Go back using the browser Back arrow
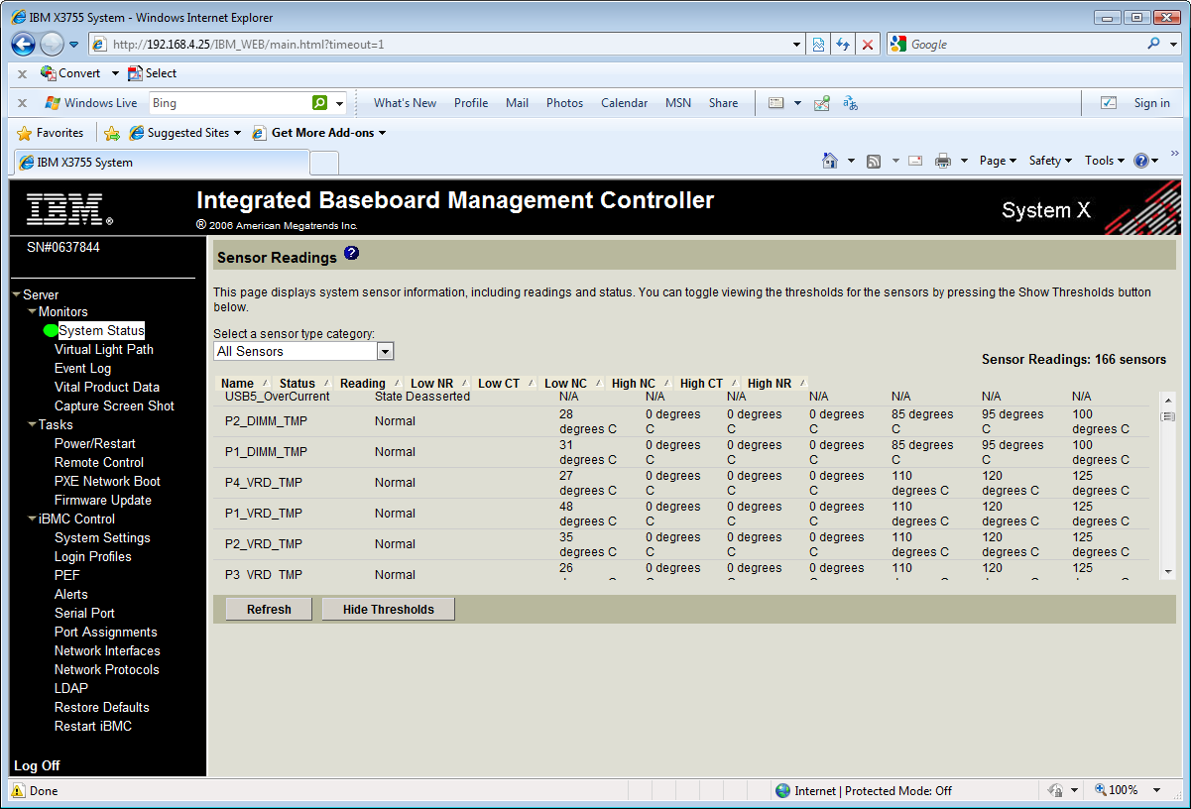The width and height of the screenshot is (1191, 809). (24, 45)
